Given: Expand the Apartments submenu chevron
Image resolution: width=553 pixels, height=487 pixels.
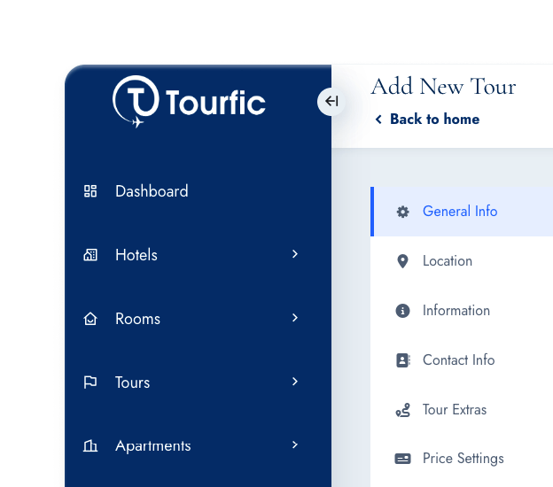Looking at the screenshot, I should pyautogui.click(x=295, y=445).
